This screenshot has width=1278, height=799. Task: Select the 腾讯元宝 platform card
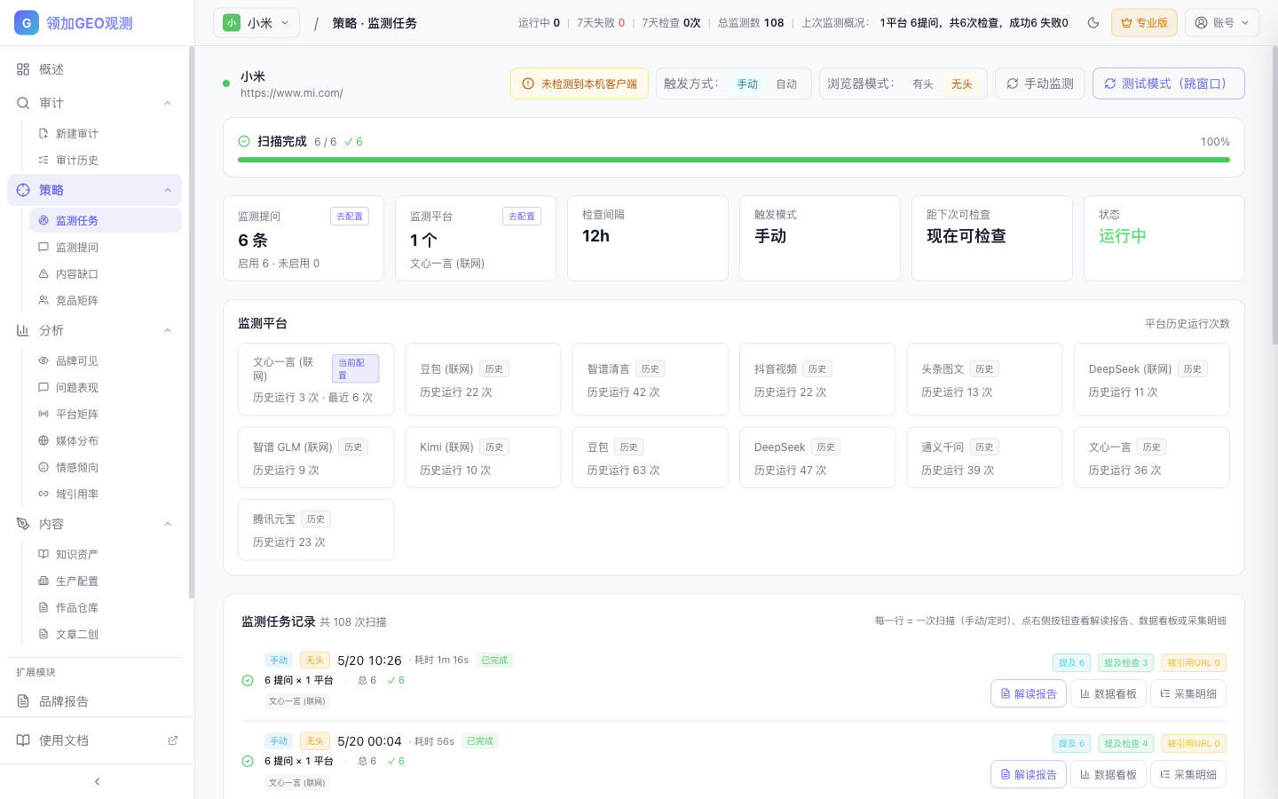(x=316, y=530)
